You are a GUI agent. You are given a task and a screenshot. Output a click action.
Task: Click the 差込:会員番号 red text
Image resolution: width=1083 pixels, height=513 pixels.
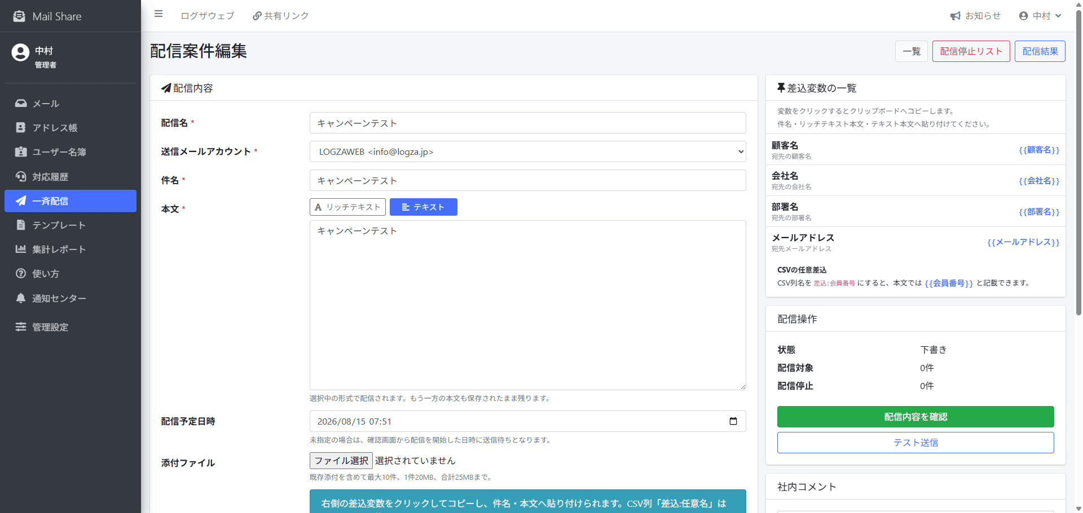click(834, 283)
